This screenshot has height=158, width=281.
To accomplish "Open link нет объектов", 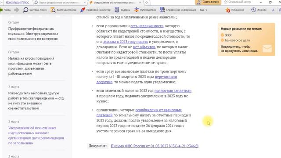I will point(144,47).
